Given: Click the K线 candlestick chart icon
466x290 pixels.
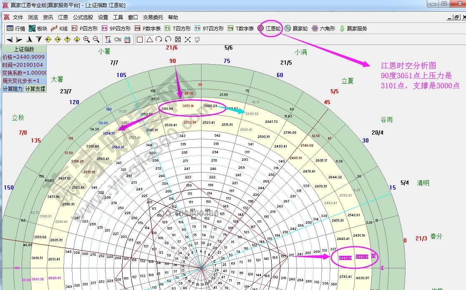Looking at the screenshot, I should 59,29.
